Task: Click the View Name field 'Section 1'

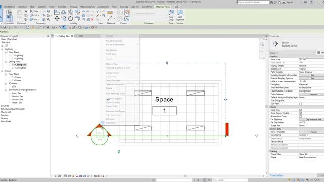Action: [311, 135]
